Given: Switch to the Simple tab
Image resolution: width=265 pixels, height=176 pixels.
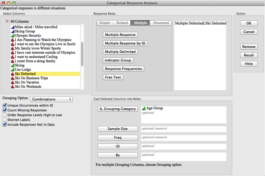Looking at the screenshot, I should (x=104, y=23).
